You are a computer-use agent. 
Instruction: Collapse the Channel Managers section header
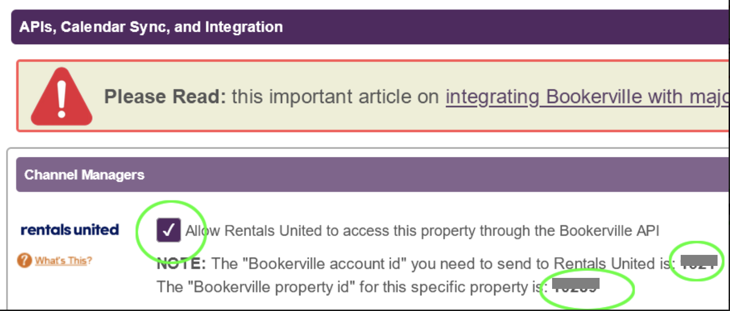click(373, 174)
